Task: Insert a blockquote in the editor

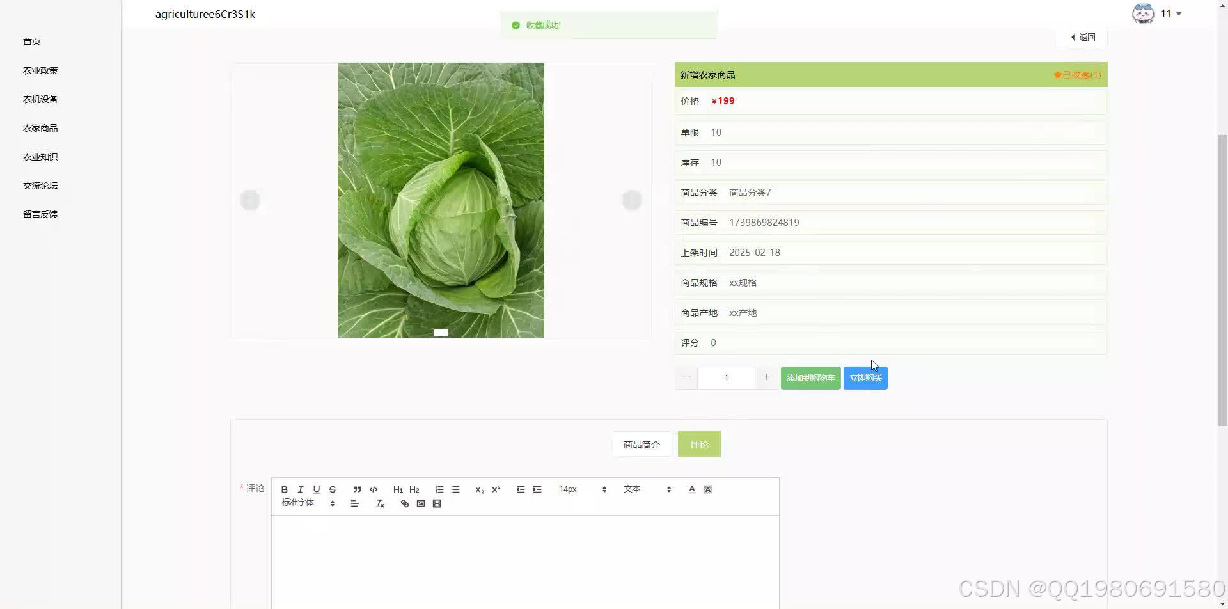Action: (x=358, y=489)
